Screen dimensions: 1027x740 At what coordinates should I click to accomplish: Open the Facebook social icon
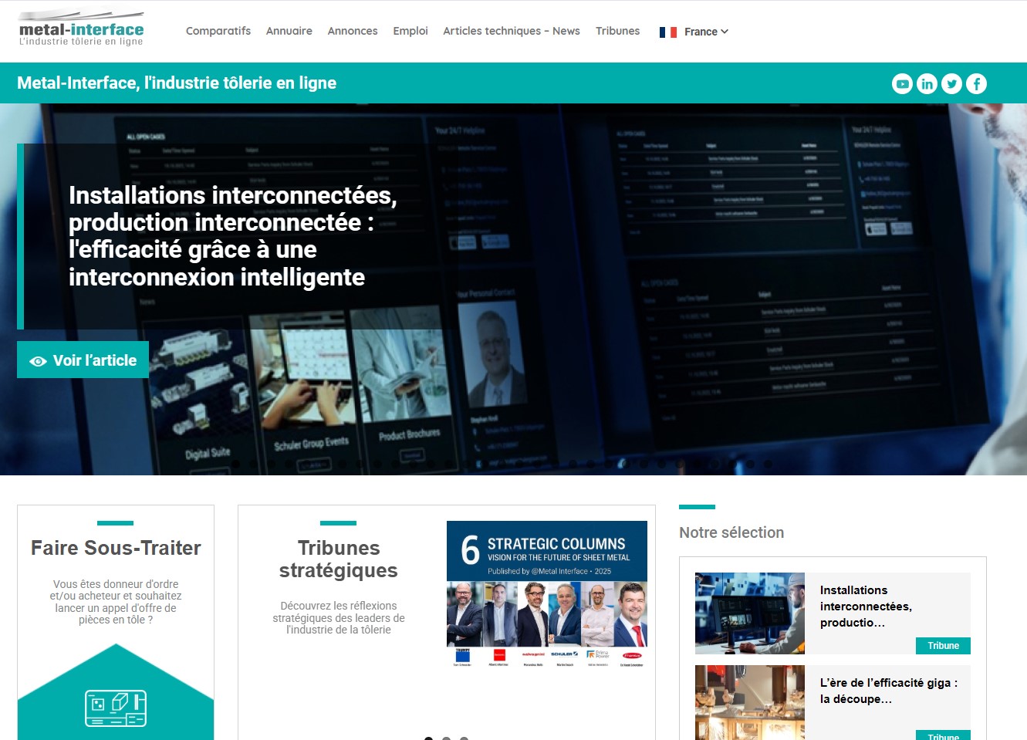click(976, 83)
